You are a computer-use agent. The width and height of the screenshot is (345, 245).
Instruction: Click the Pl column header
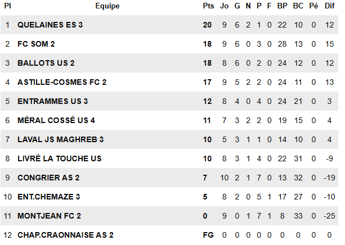[x=8, y=6]
